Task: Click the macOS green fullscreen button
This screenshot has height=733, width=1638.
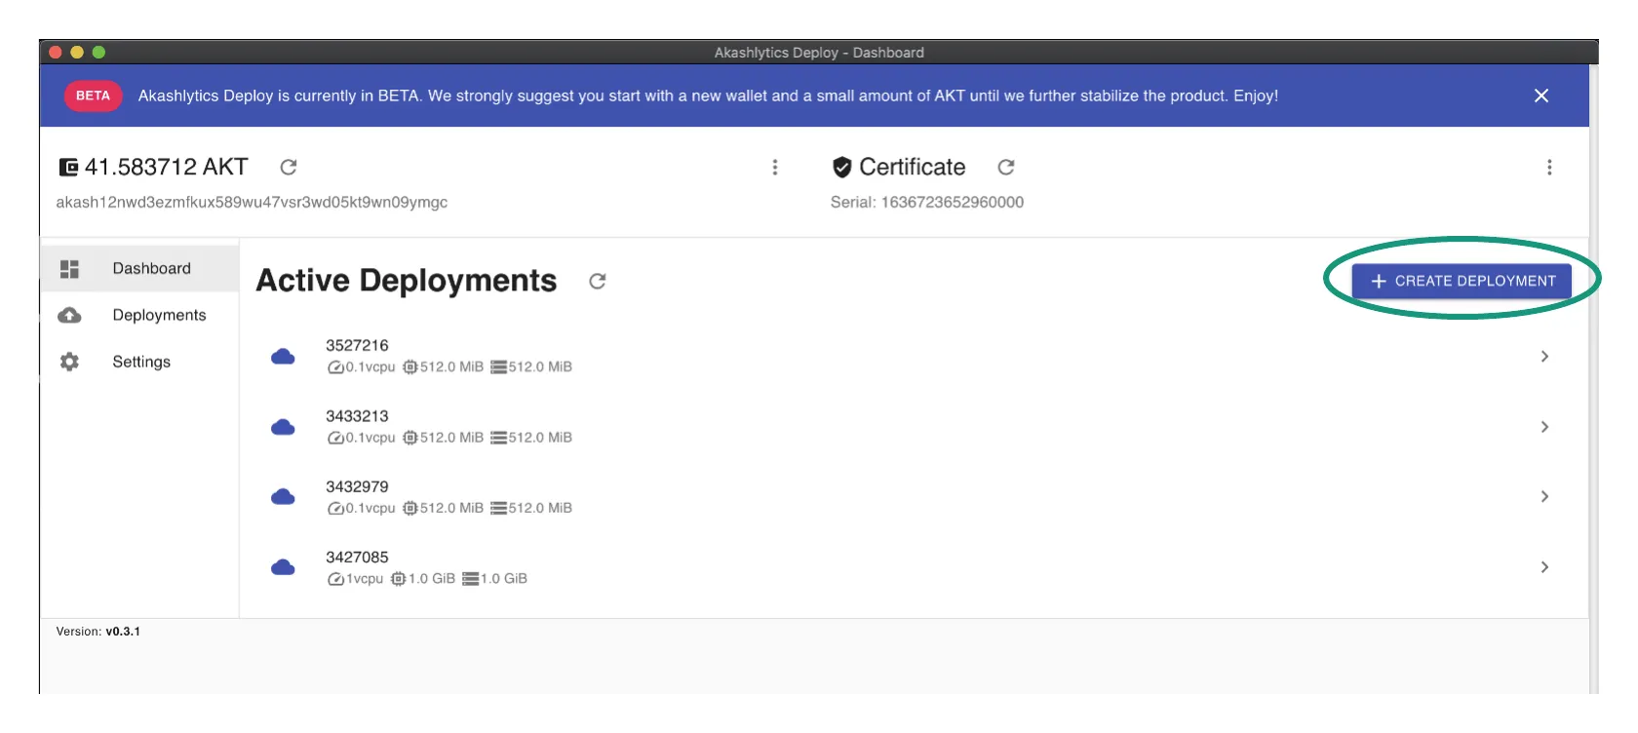Action: coord(98,53)
